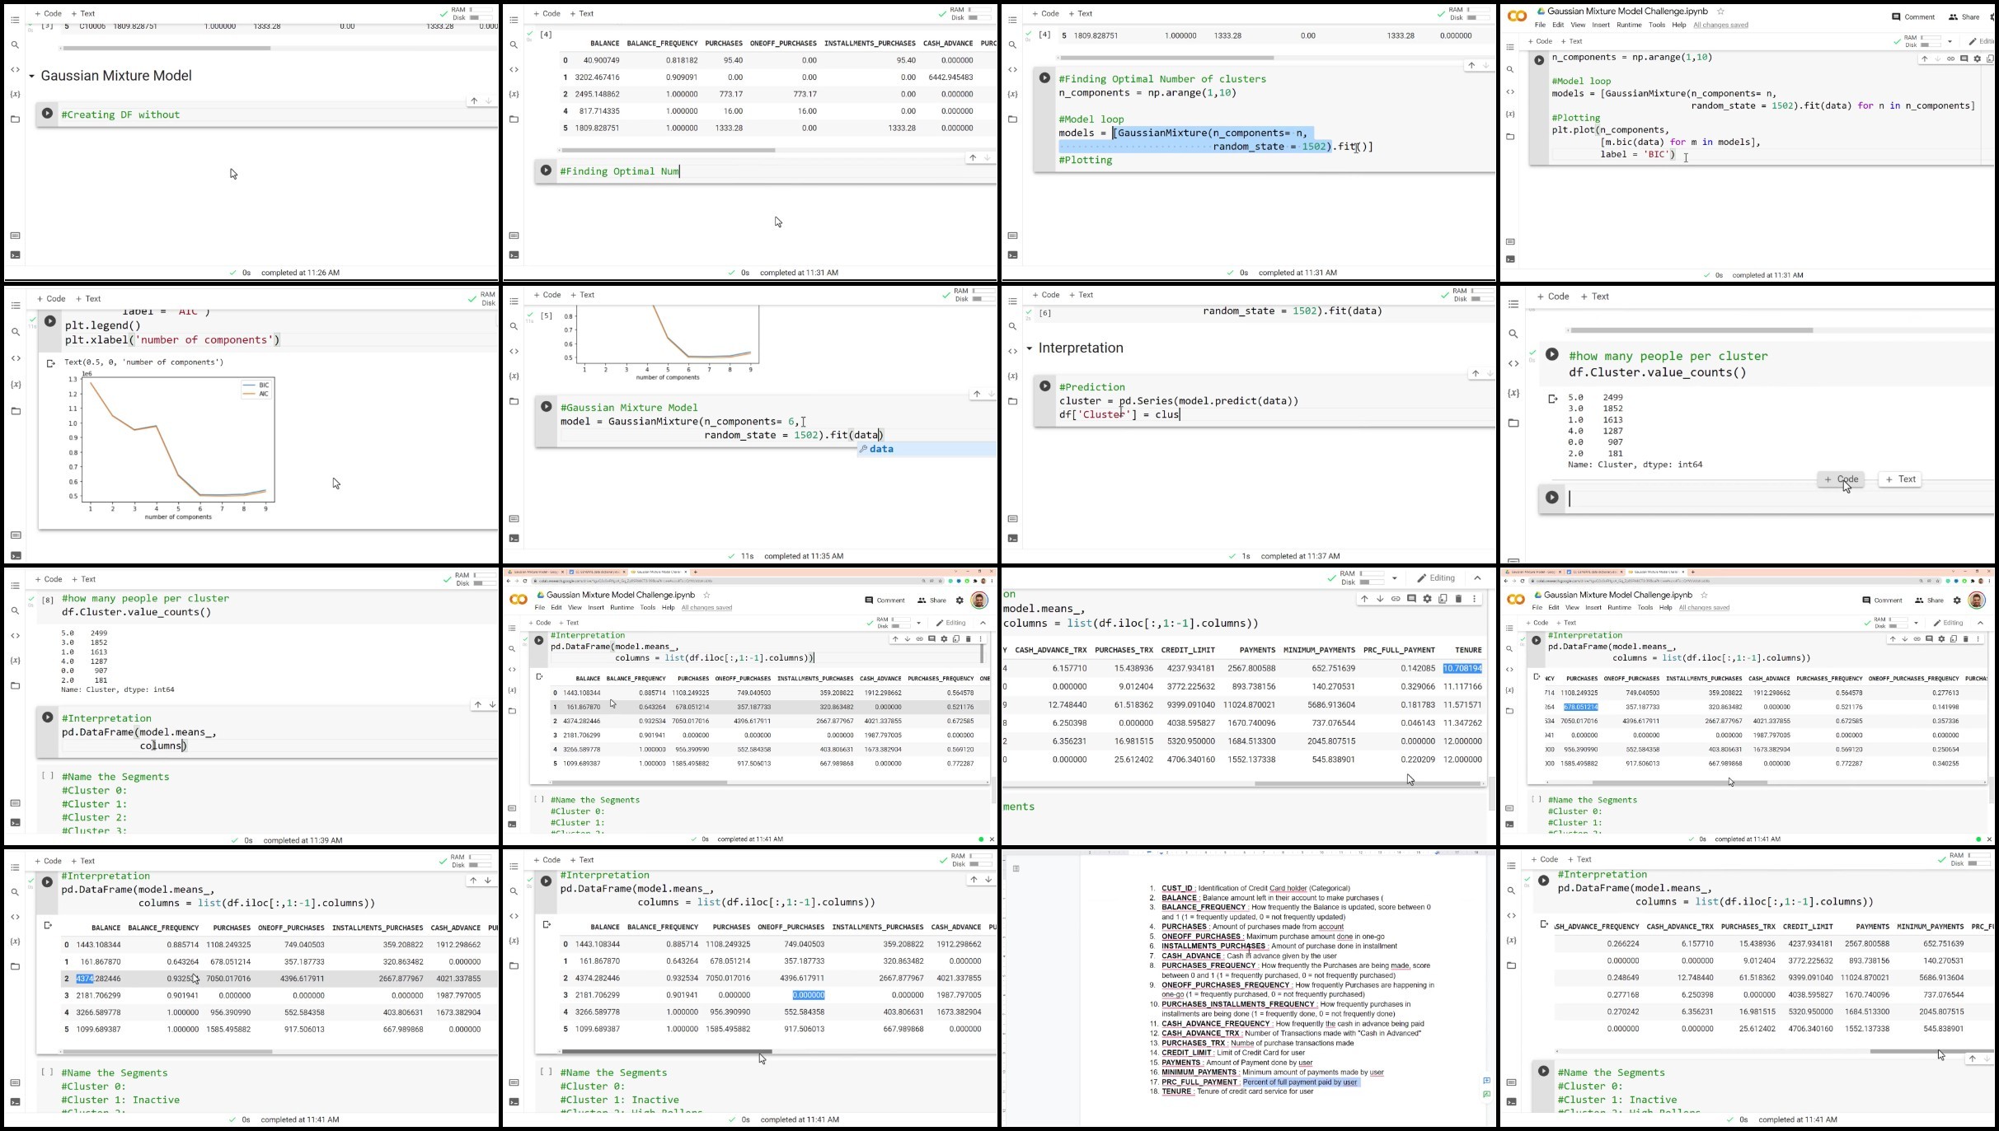1999x1131 pixels.
Task: Click horizontal scrollbar under table ending with TENURE column
Action: click(x=1369, y=783)
